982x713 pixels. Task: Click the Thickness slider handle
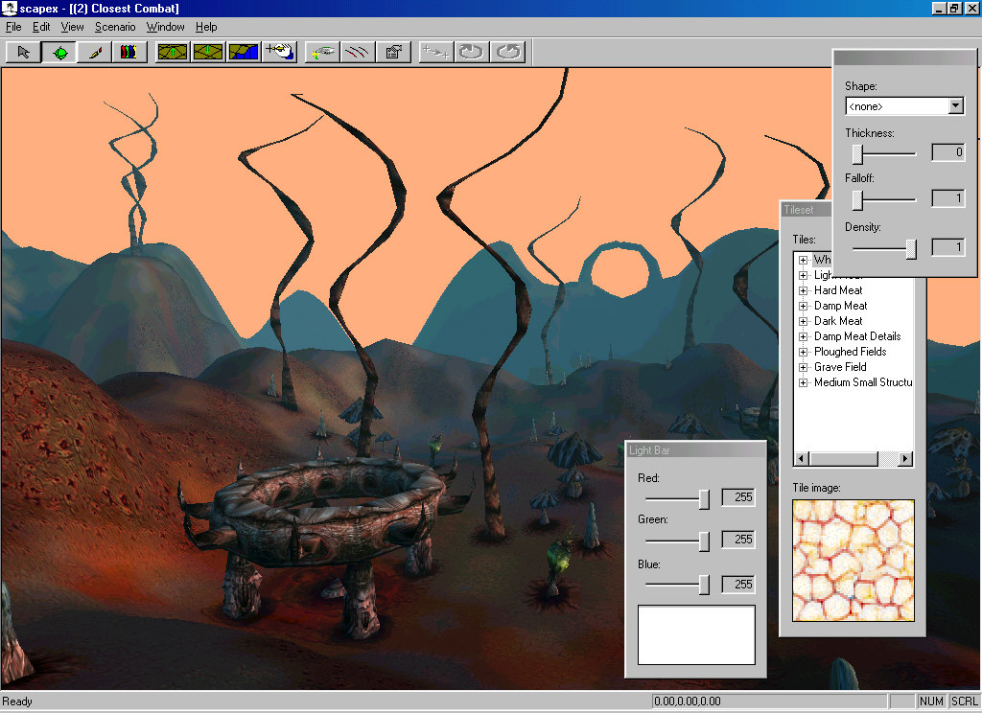tap(857, 152)
